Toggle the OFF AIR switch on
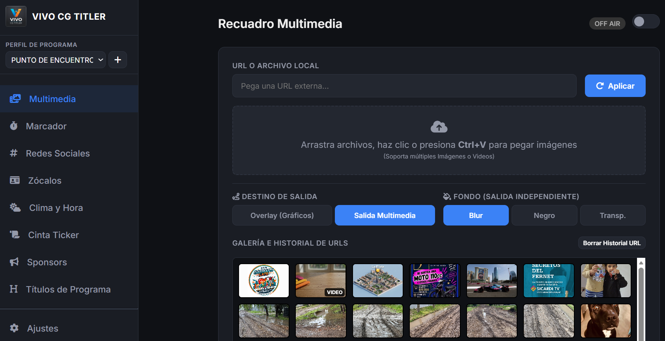This screenshot has height=341, width=665. pyautogui.click(x=646, y=21)
